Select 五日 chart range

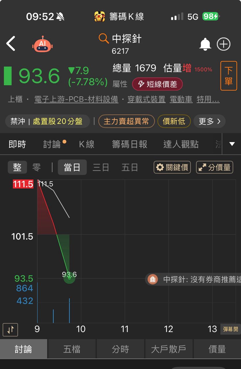tap(130, 167)
